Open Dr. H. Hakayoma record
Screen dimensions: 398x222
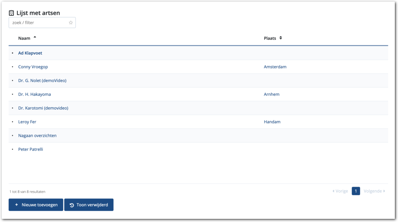(x=34, y=94)
